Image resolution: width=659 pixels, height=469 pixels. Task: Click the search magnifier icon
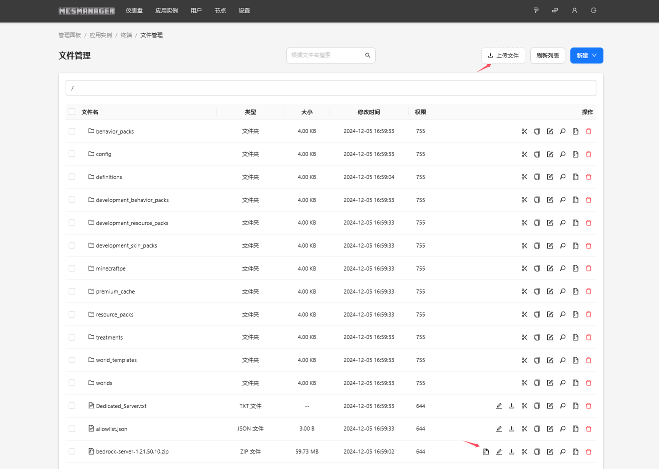coord(368,55)
